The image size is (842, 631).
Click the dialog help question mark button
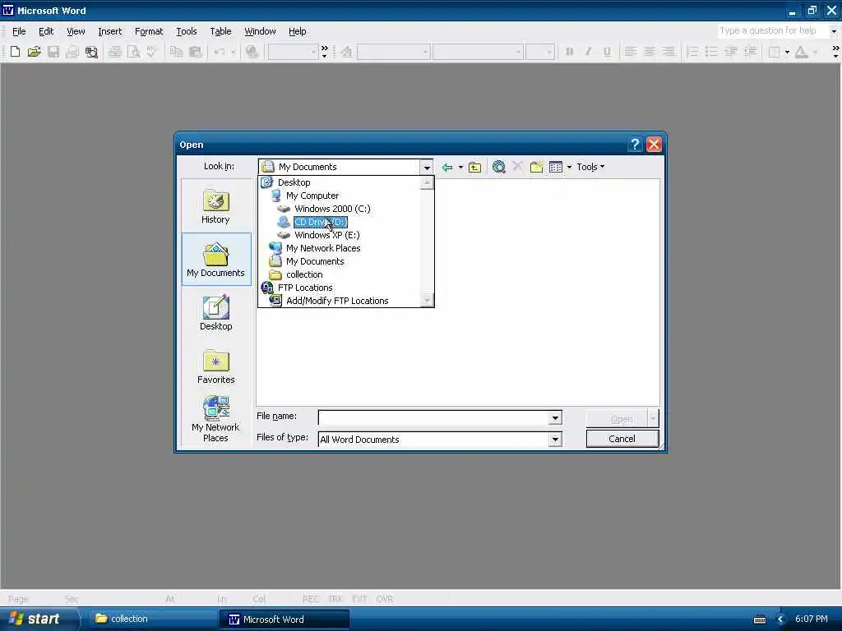635,145
